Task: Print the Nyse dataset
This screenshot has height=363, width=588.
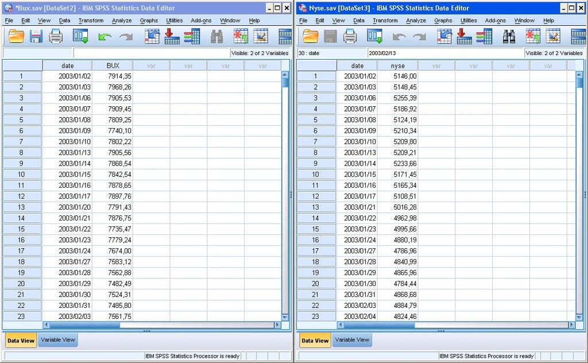Action: coord(350,36)
